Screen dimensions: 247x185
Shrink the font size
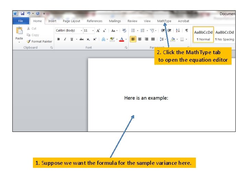(x=104, y=30)
